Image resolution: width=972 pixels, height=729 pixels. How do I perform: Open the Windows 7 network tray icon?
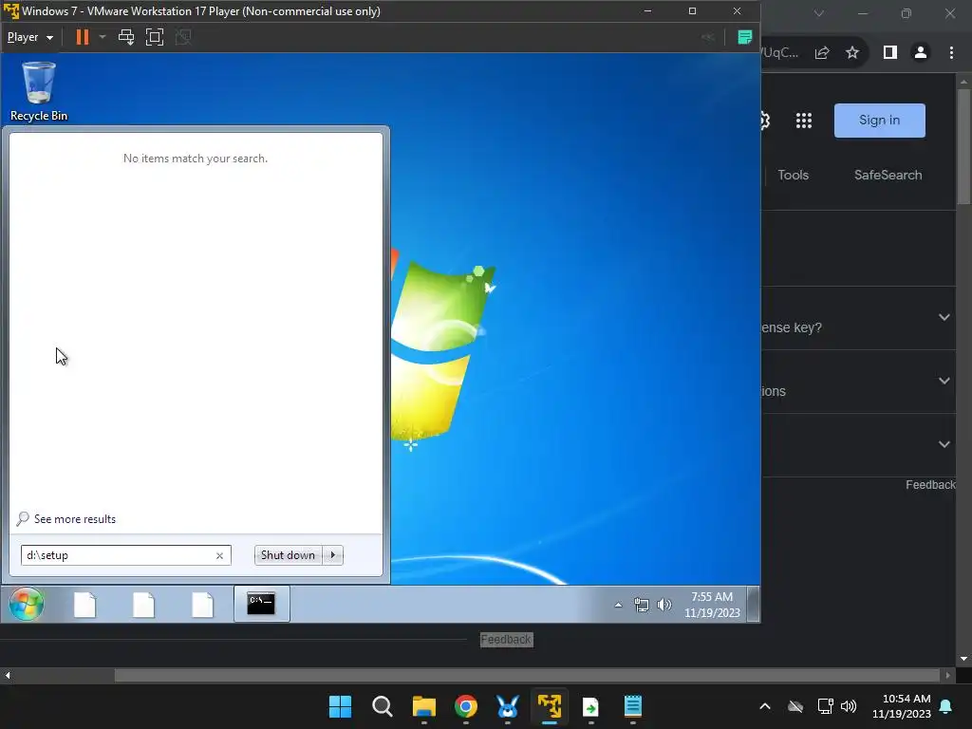click(642, 605)
